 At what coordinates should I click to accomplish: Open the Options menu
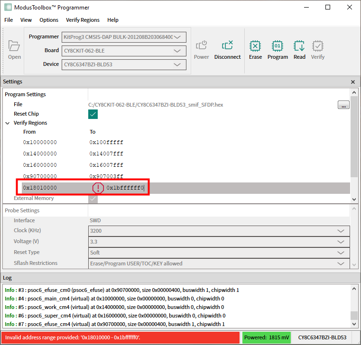pos(49,20)
